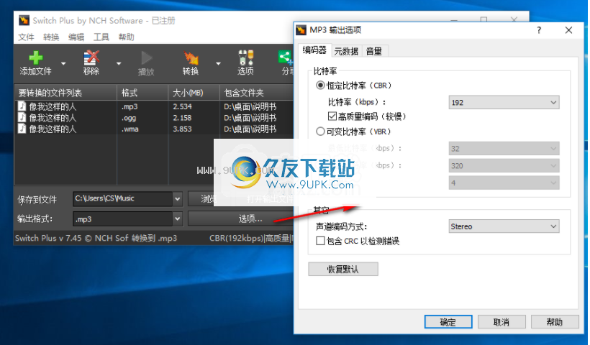Expand the output format .mp3 dropdown
The height and width of the screenshot is (345, 590).
coord(177,218)
